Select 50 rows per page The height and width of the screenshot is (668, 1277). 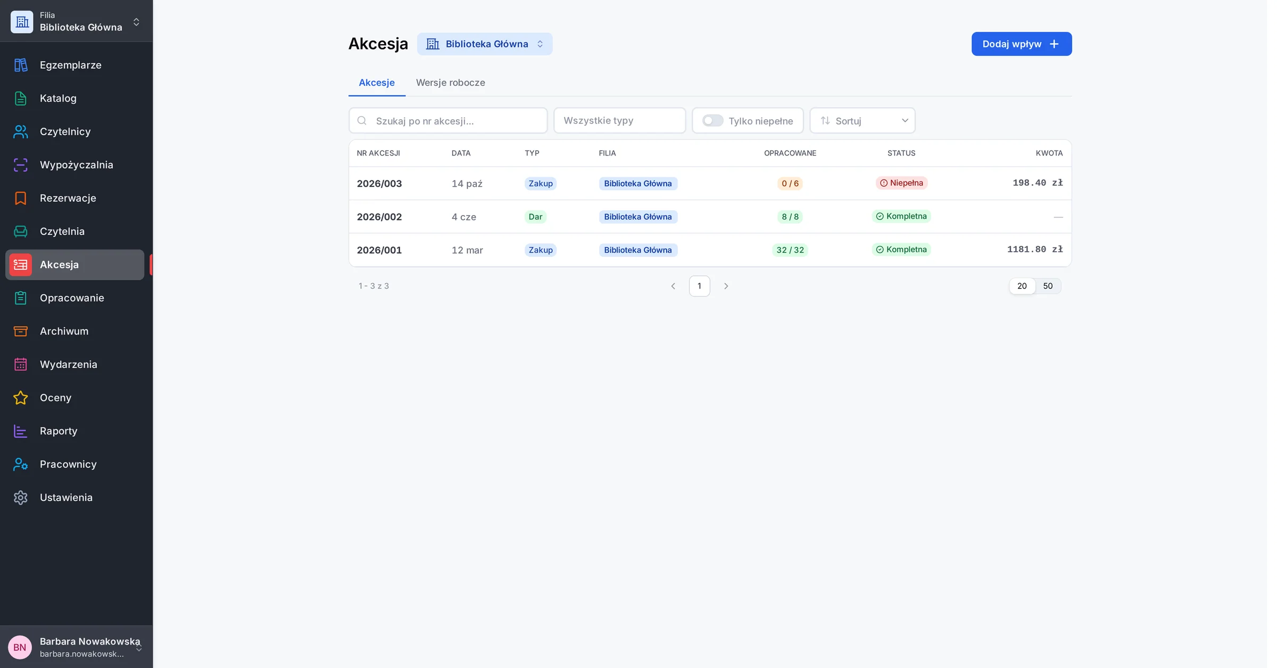(x=1048, y=286)
